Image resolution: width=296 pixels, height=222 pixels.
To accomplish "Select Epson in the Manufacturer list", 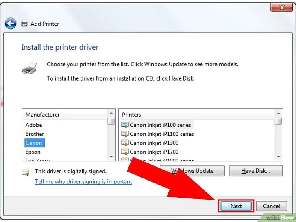I will click(x=33, y=152).
